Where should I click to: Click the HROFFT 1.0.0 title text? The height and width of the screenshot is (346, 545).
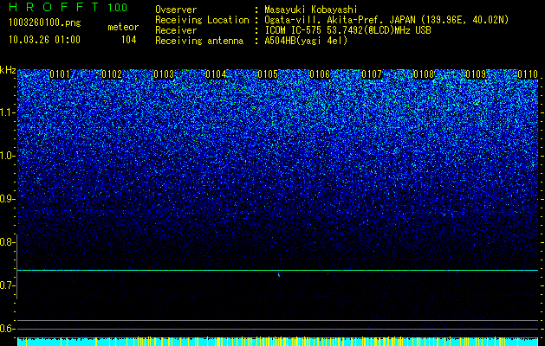(68, 7)
